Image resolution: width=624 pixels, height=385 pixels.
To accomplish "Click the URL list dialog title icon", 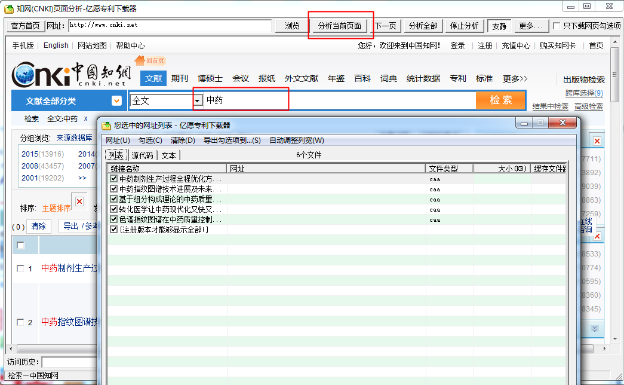I will coord(106,126).
